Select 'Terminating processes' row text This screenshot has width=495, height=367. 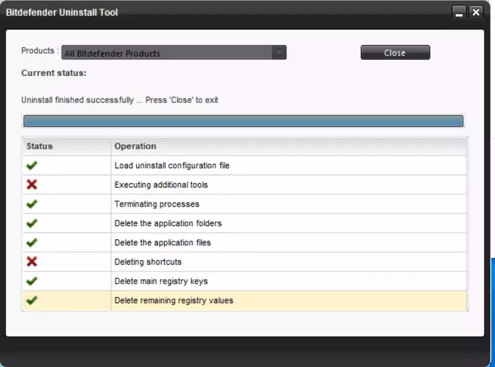pyautogui.click(x=157, y=204)
